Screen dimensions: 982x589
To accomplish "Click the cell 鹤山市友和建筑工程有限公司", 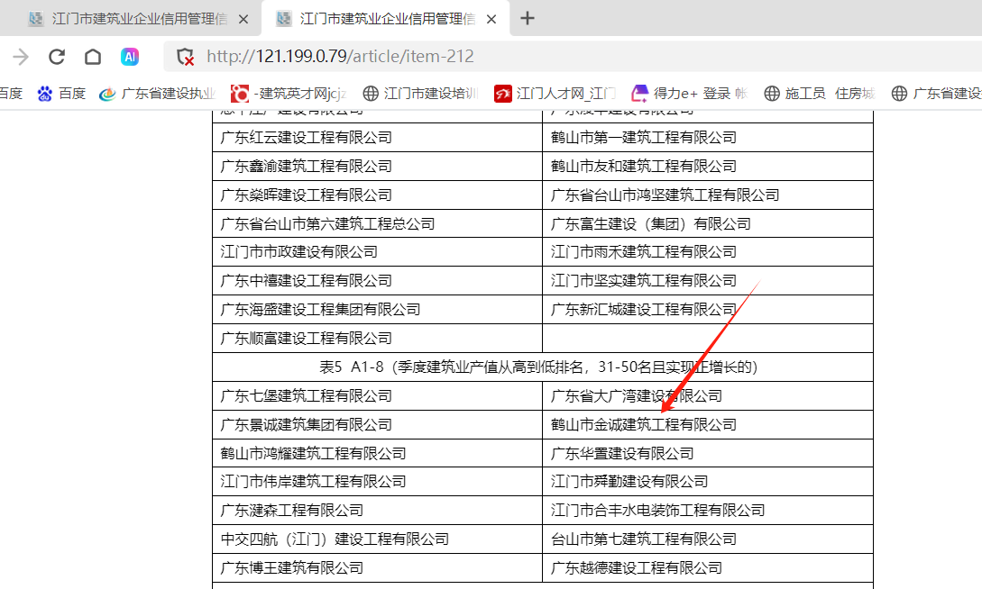I will 708,167.
